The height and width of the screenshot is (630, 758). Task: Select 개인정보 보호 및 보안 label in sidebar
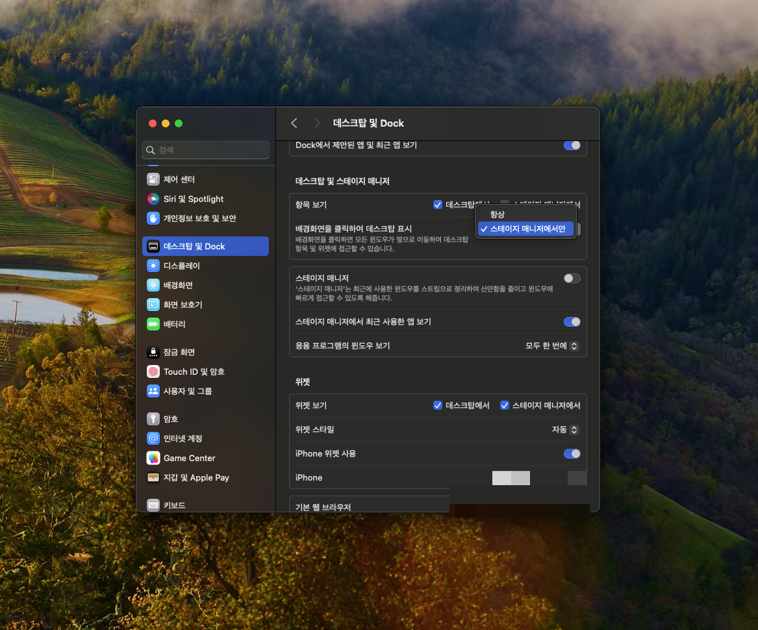pyautogui.click(x=199, y=218)
